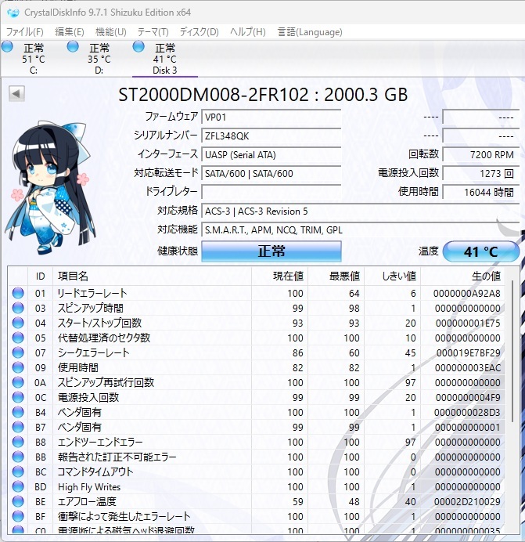Click the UASP (Serial ATA) interface field
Image resolution: width=525 pixels, height=542 pixels.
(271, 154)
